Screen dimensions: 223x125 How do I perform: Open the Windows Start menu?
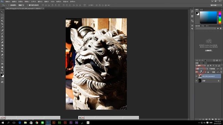pyautogui.click(x=3, y=123)
